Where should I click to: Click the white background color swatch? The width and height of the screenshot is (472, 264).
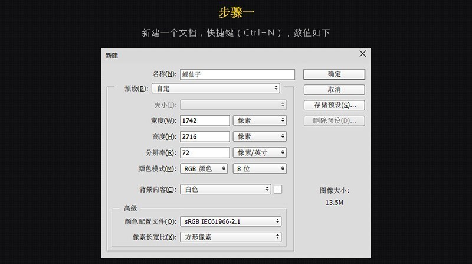[278, 189]
